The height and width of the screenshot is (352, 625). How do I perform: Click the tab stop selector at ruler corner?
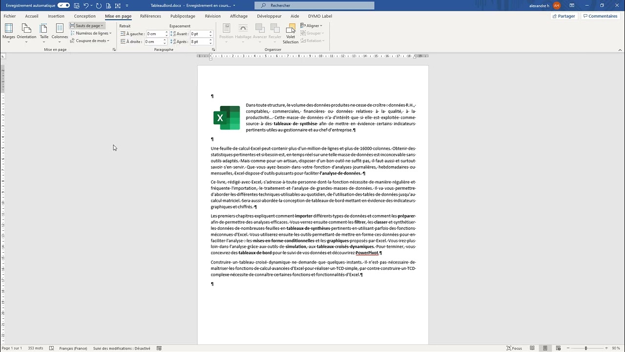[3, 56]
